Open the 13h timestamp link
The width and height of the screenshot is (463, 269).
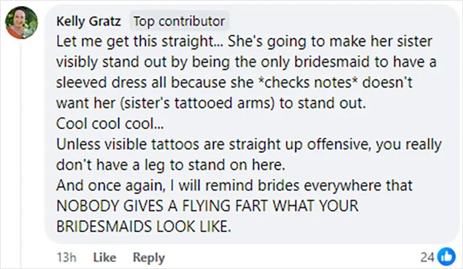(x=66, y=257)
